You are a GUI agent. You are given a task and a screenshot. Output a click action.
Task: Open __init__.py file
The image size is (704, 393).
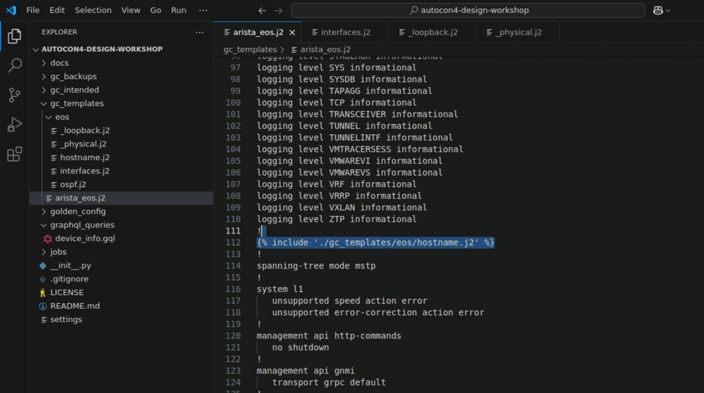pyautogui.click(x=121, y=265)
